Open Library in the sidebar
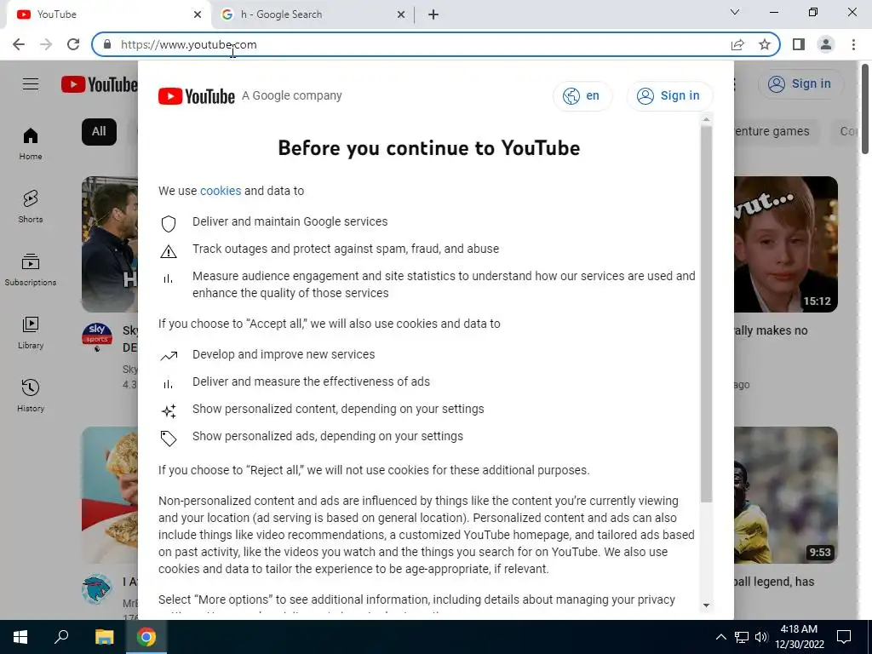 [x=31, y=332]
